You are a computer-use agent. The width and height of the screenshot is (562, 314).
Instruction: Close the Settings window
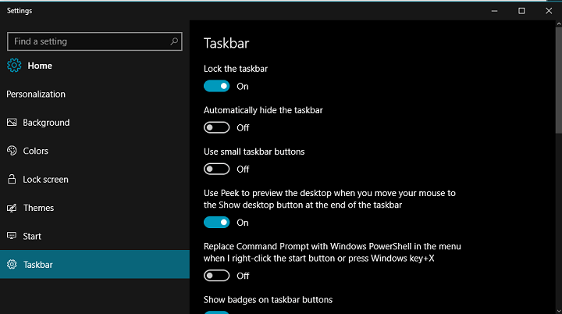[x=549, y=11]
